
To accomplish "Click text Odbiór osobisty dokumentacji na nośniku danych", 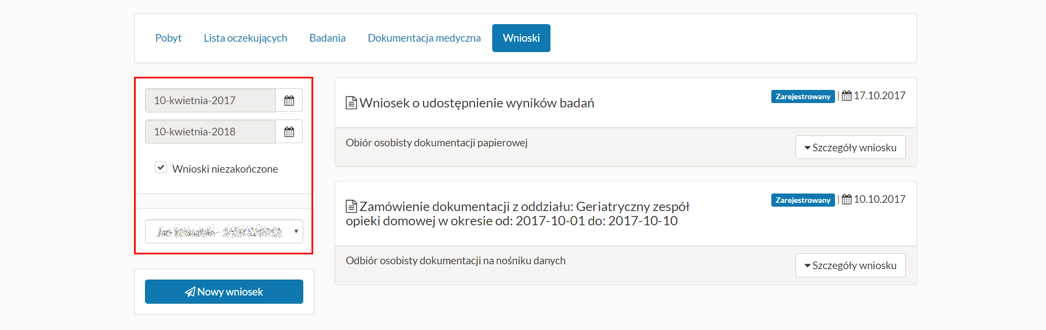I will (455, 260).
